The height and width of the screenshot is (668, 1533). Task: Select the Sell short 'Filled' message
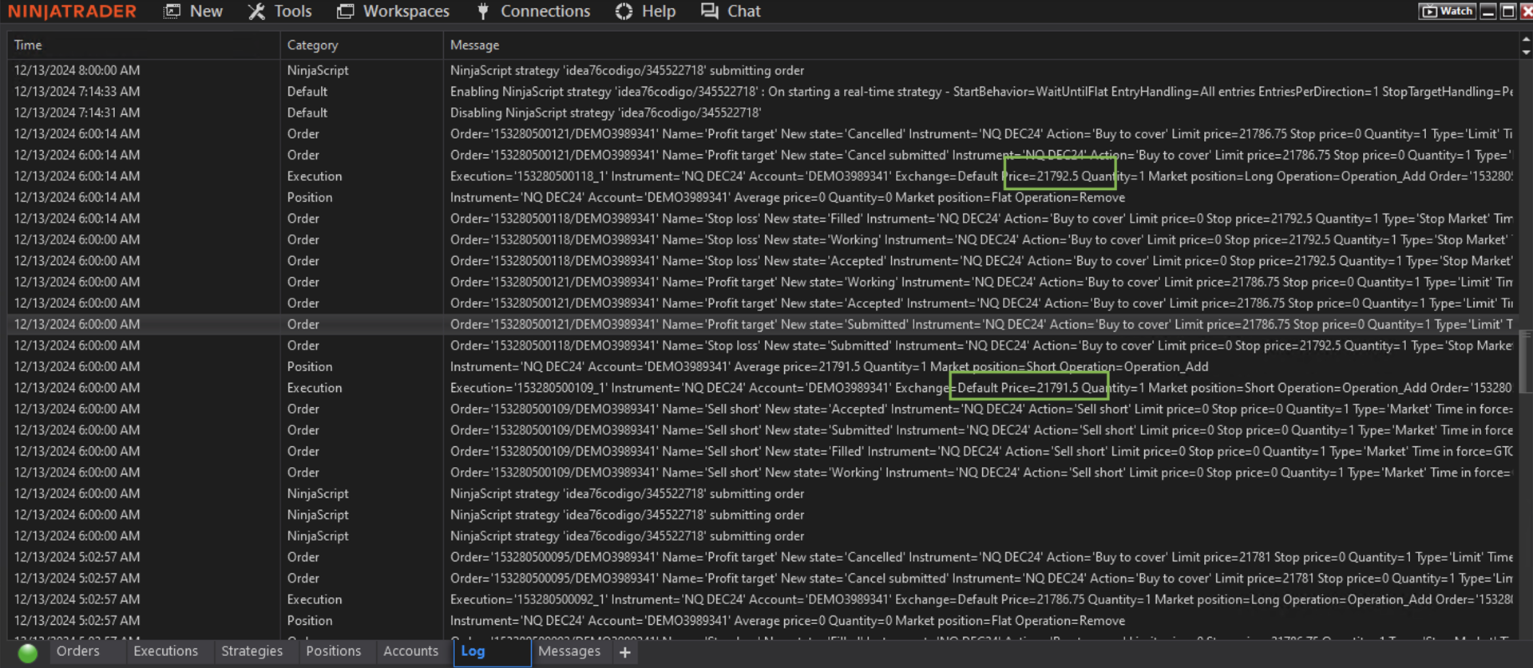click(980, 451)
